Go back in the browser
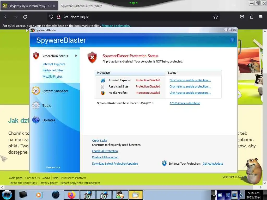Viewport: 267px width, 200px height. [x=6, y=17]
